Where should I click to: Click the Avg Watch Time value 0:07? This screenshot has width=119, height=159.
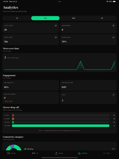pos(64,87)
